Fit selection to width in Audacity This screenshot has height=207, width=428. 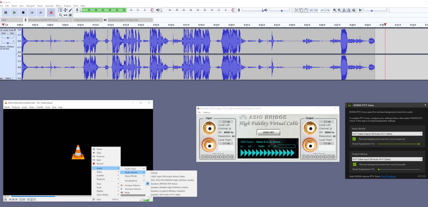click(344, 10)
